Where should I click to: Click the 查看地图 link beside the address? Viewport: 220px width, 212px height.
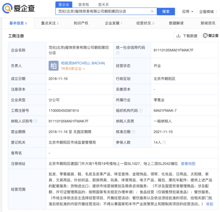tap(188, 164)
